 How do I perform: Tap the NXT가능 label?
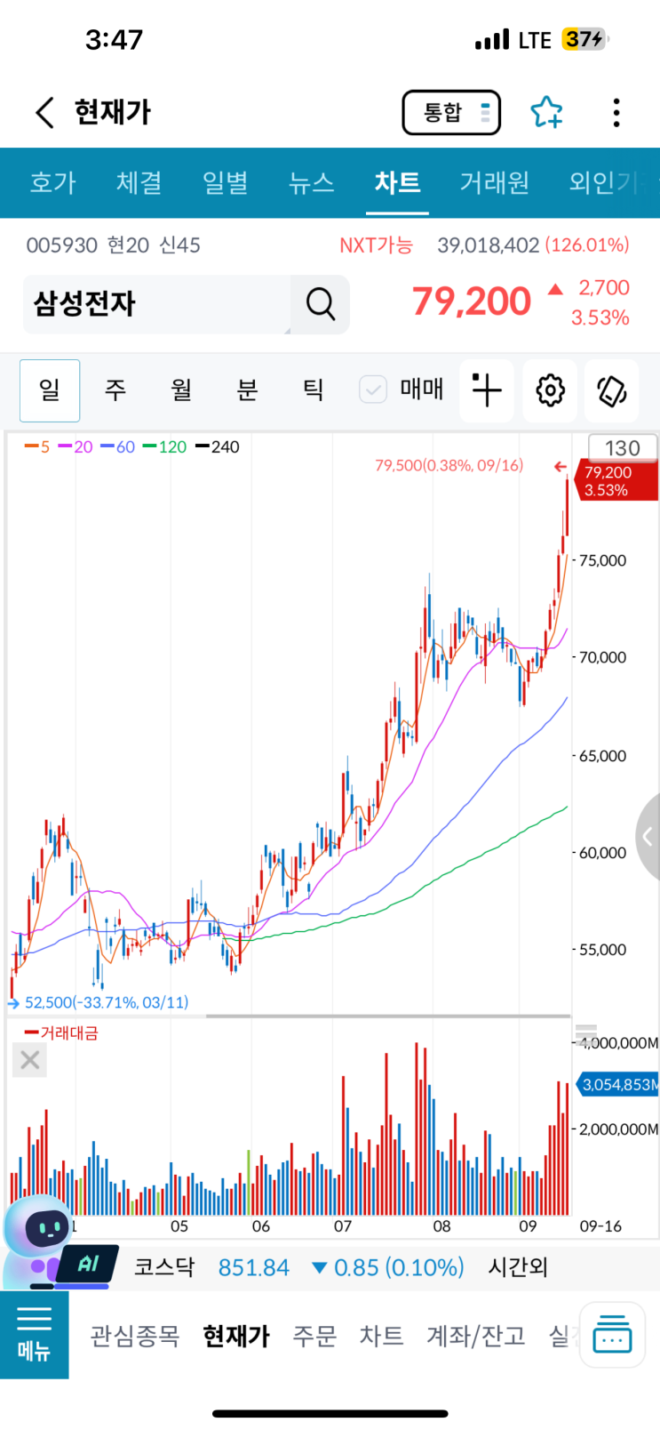(377, 245)
